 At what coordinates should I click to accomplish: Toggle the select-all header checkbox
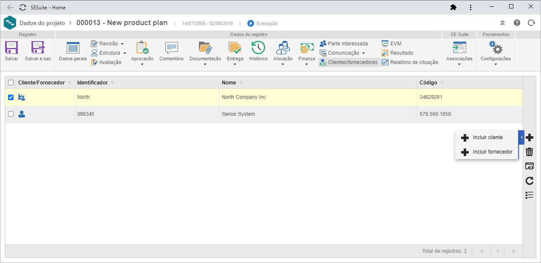[x=11, y=83]
